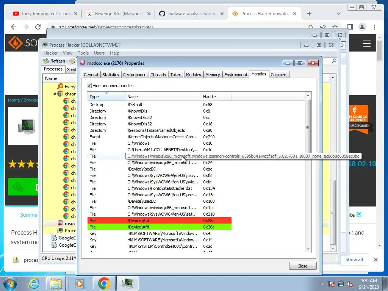Switch to the Modules tab
The width and height of the screenshot is (388, 291).
point(194,75)
